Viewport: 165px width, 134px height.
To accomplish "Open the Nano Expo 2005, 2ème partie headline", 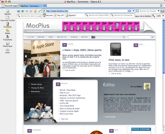I will (x=82, y=50).
